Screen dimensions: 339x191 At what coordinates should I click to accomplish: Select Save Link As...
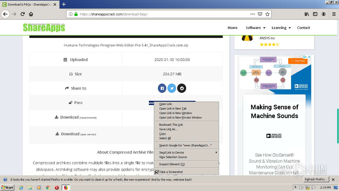[x=186, y=129]
